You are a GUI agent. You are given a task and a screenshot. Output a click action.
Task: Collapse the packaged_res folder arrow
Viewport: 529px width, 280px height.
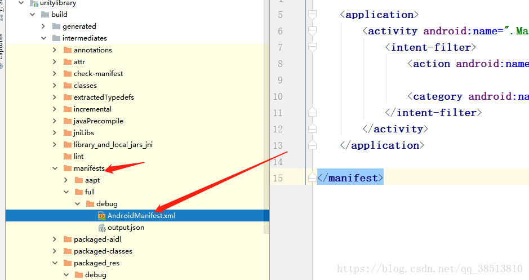(x=55, y=263)
